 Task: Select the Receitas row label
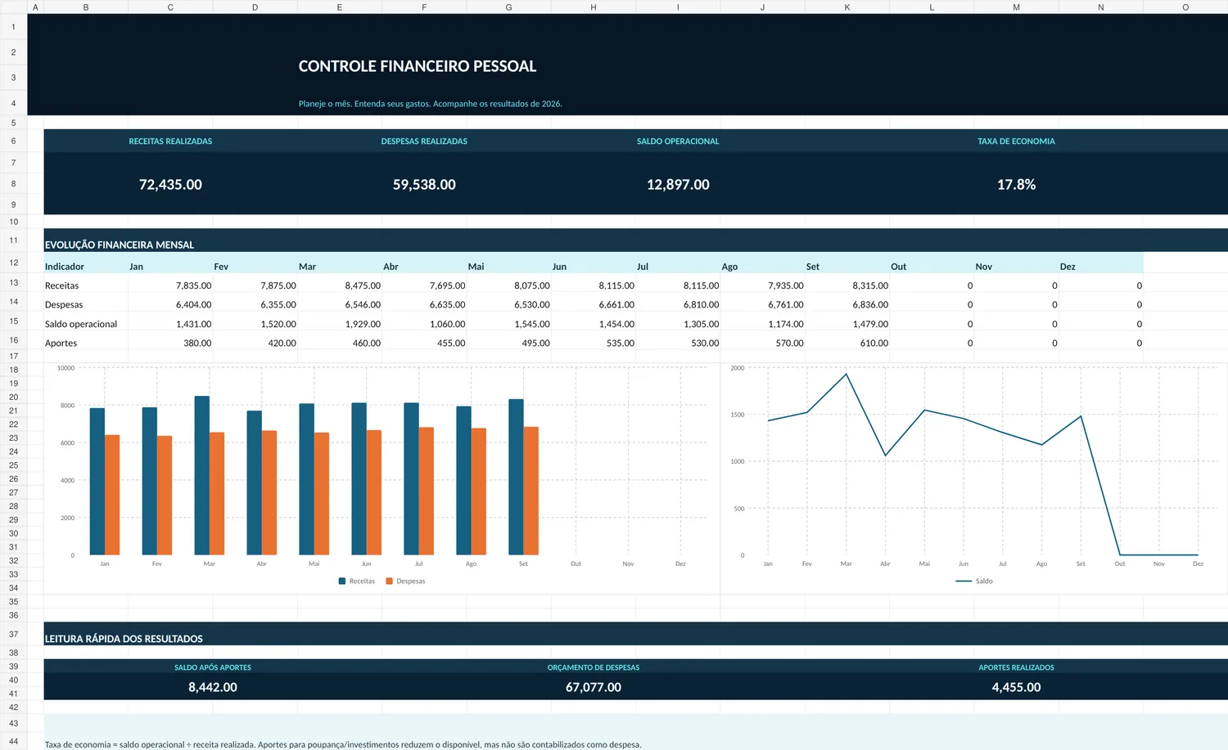coord(62,285)
